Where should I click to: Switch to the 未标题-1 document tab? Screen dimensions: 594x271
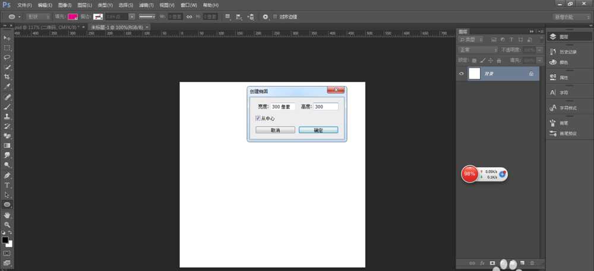click(x=117, y=27)
